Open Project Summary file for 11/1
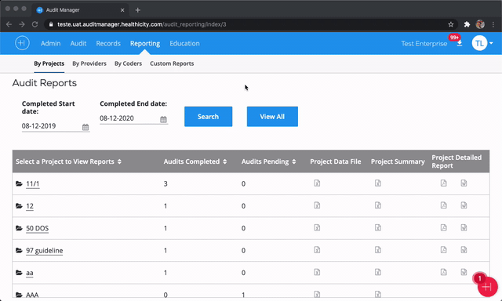The image size is (502, 301). point(378,183)
